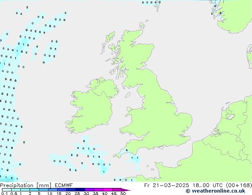Click the '0.5' legend scale label

tap(14, 193)
